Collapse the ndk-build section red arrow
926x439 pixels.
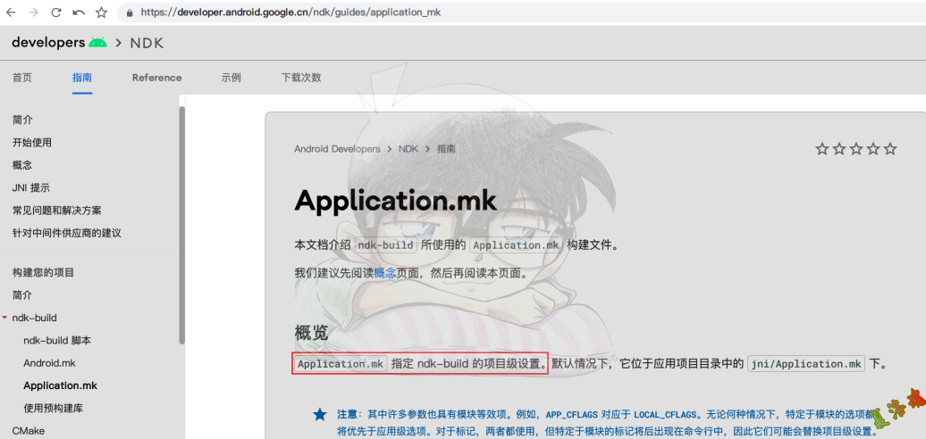coord(4,319)
